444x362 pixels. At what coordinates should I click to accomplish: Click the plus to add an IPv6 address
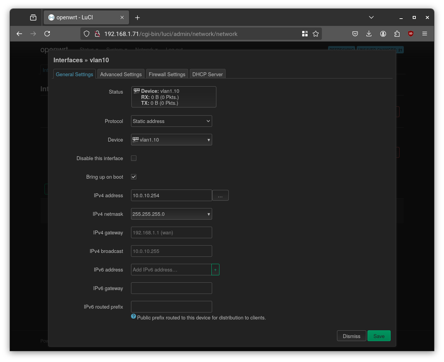point(216,270)
